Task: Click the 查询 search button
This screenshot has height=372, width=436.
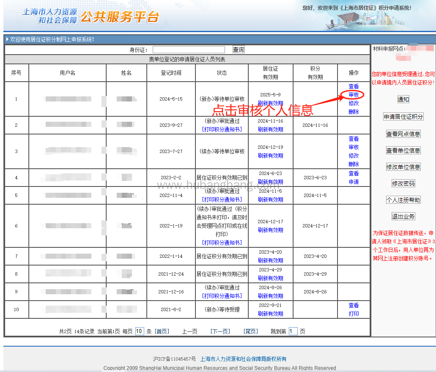Action: tap(239, 49)
